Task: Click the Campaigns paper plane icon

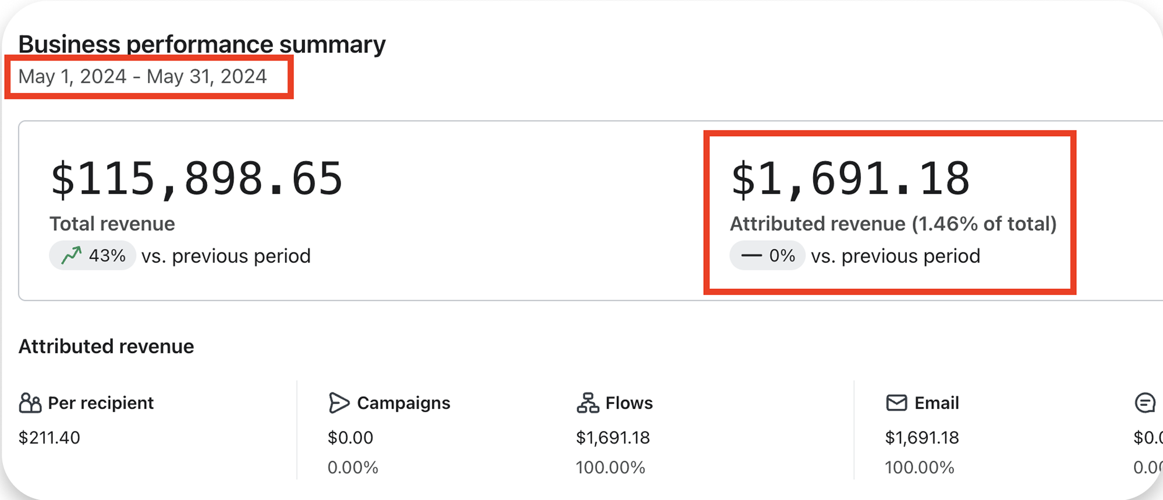Action: [x=339, y=403]
